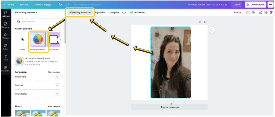Click the Animeren button

point(137,12)
